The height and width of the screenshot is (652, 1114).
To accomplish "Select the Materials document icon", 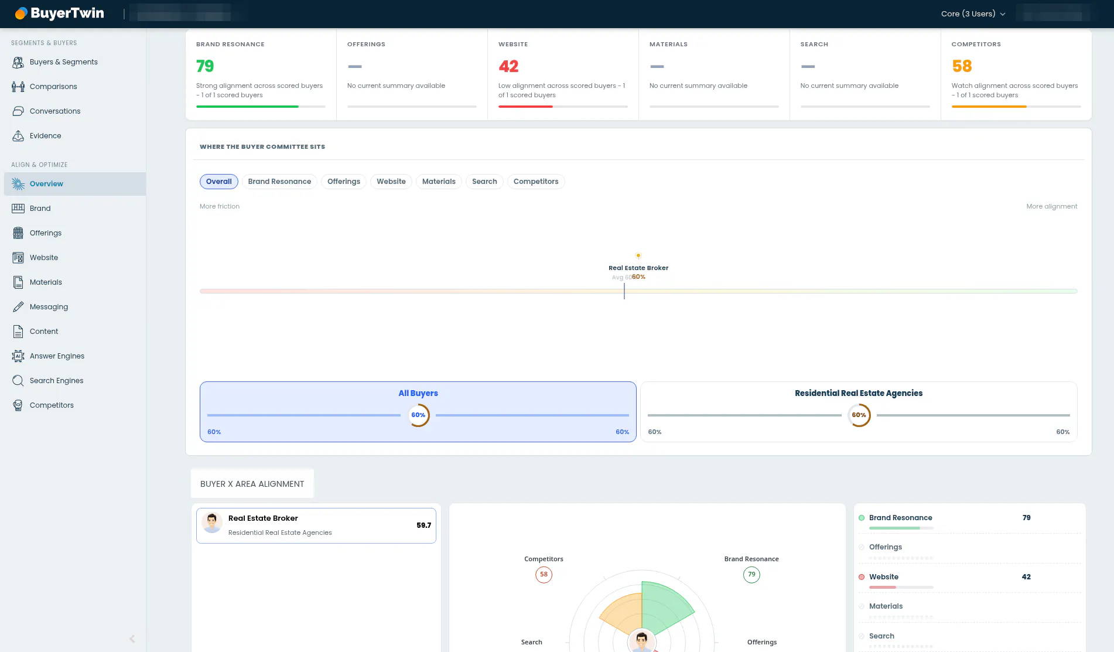I will [x=18, y=282].
